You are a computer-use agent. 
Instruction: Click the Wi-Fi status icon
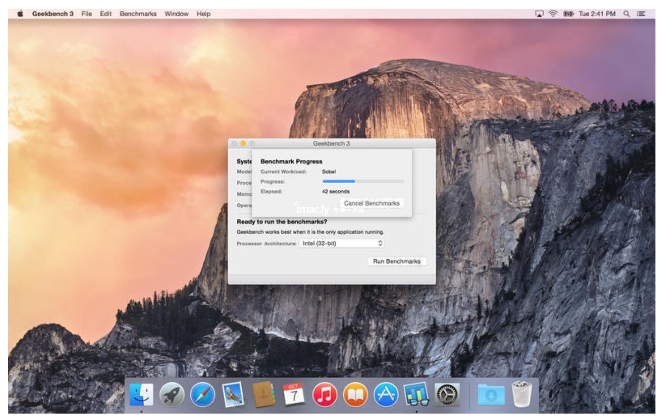(x=553, y=14)
